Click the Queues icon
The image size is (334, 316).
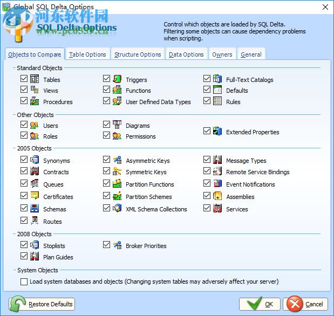click(x=35, y=183)
